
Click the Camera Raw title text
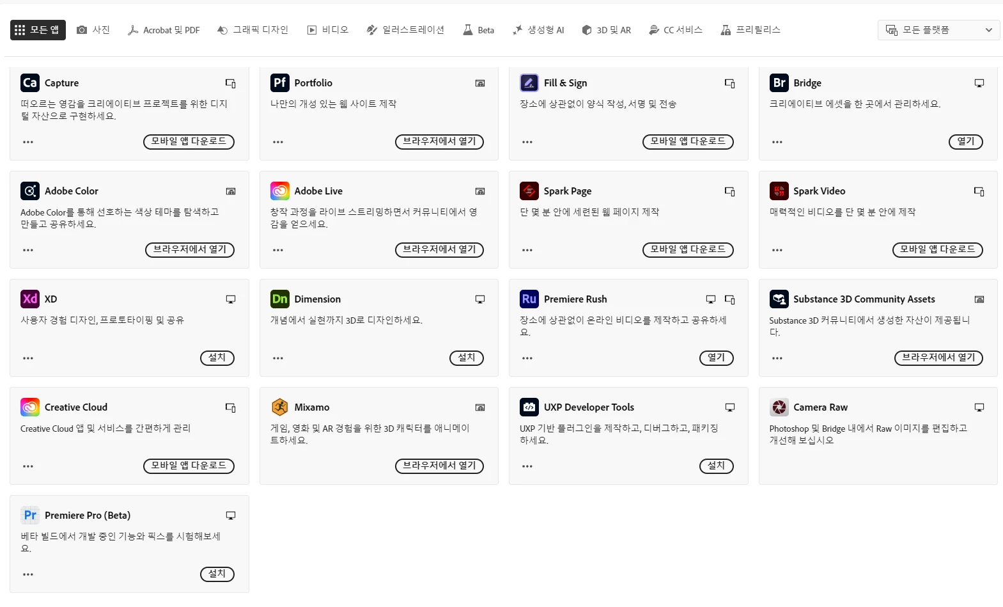(820, 407)
